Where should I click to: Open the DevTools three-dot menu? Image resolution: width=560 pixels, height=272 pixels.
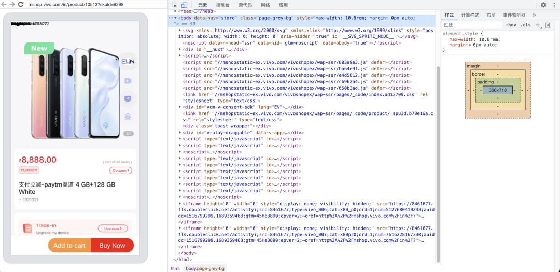tap(555, 5)
